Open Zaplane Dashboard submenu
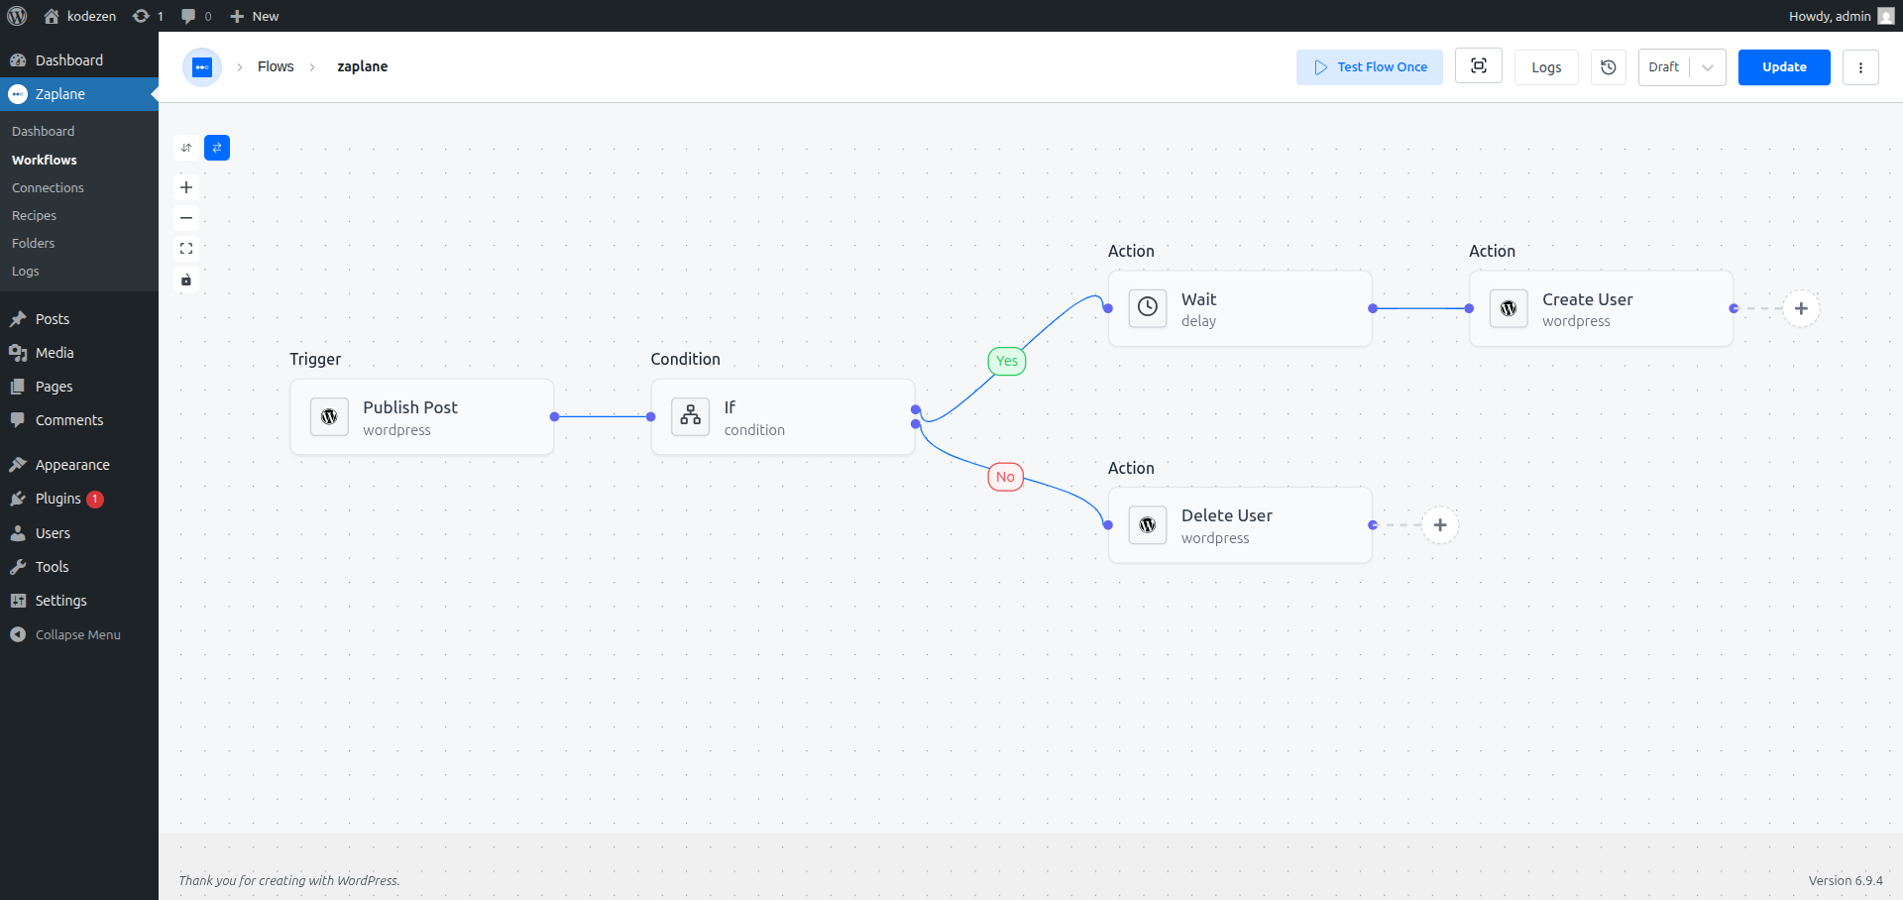Viewport: 1903px width, 900px height. pos(43,132)
